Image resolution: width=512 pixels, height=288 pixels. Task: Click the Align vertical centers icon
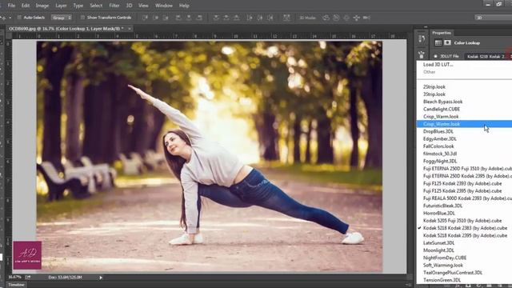click(x=156, y=18)
